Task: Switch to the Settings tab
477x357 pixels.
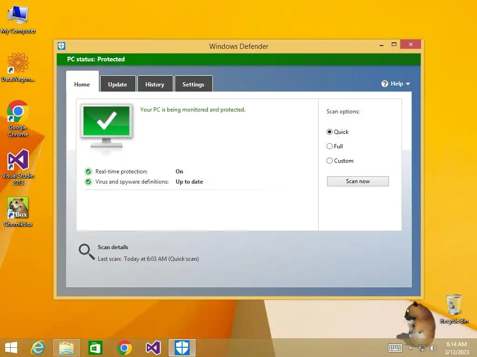Action: (193, 84)
